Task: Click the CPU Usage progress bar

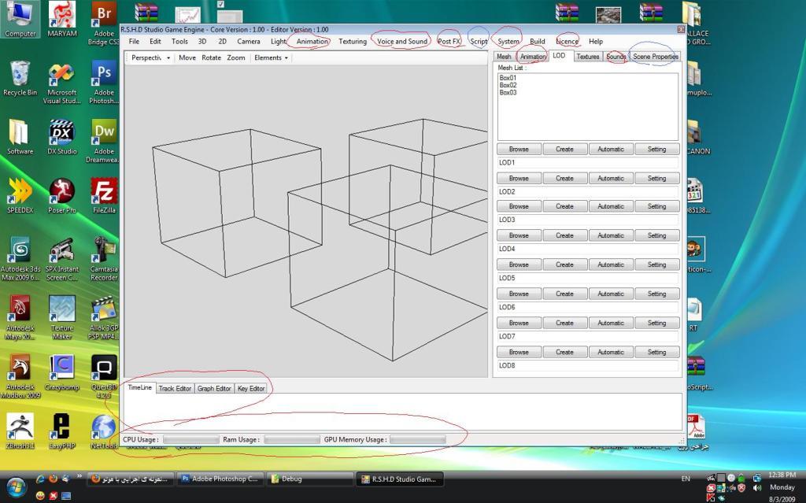Action: (x=190, y=439)
